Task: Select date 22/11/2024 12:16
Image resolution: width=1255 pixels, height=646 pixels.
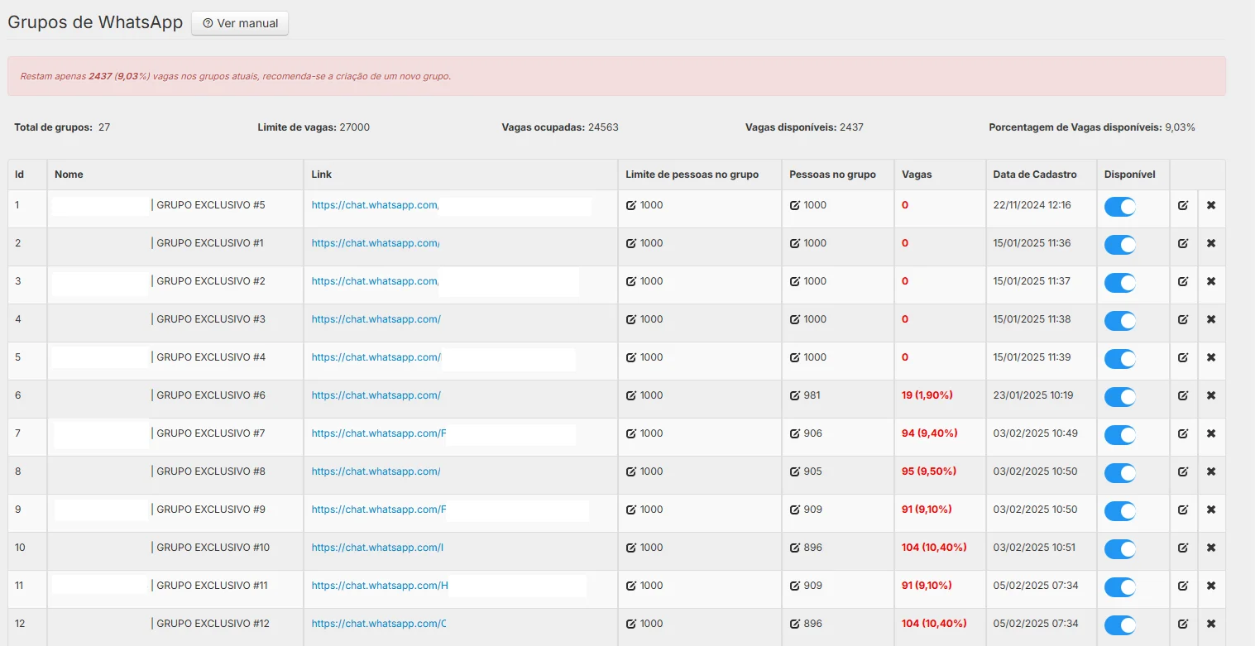Action: point(1032,205)
